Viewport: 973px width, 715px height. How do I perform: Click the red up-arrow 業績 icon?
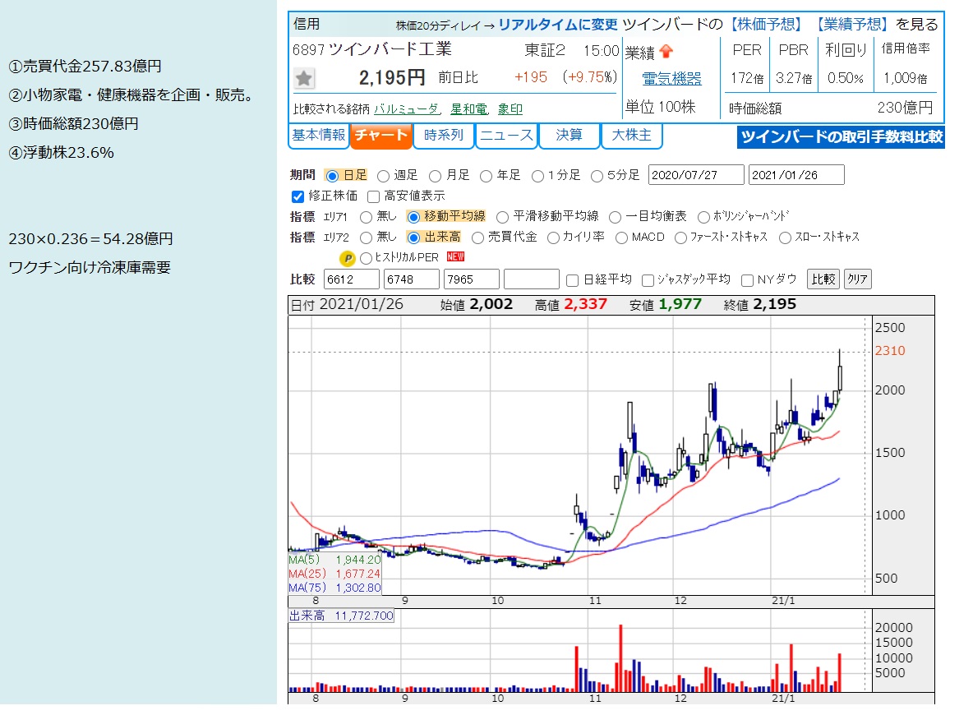coord(666,52)
